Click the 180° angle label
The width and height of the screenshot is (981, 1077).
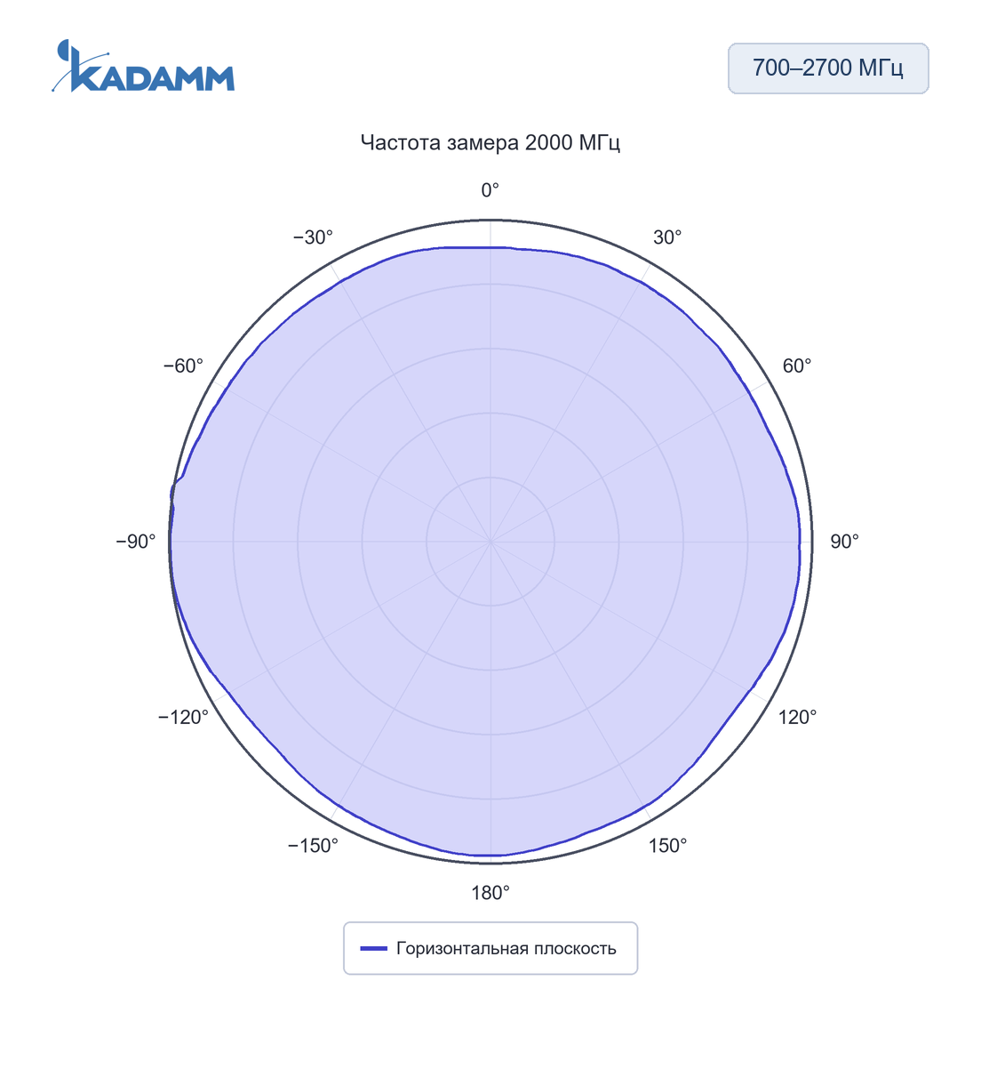[490, 893]
